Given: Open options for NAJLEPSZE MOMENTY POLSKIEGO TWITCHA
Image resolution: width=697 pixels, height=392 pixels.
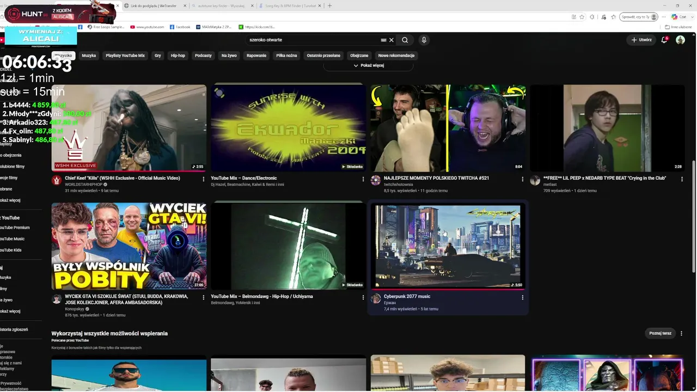Looking at the screenshot, I should tap(523, 179).
